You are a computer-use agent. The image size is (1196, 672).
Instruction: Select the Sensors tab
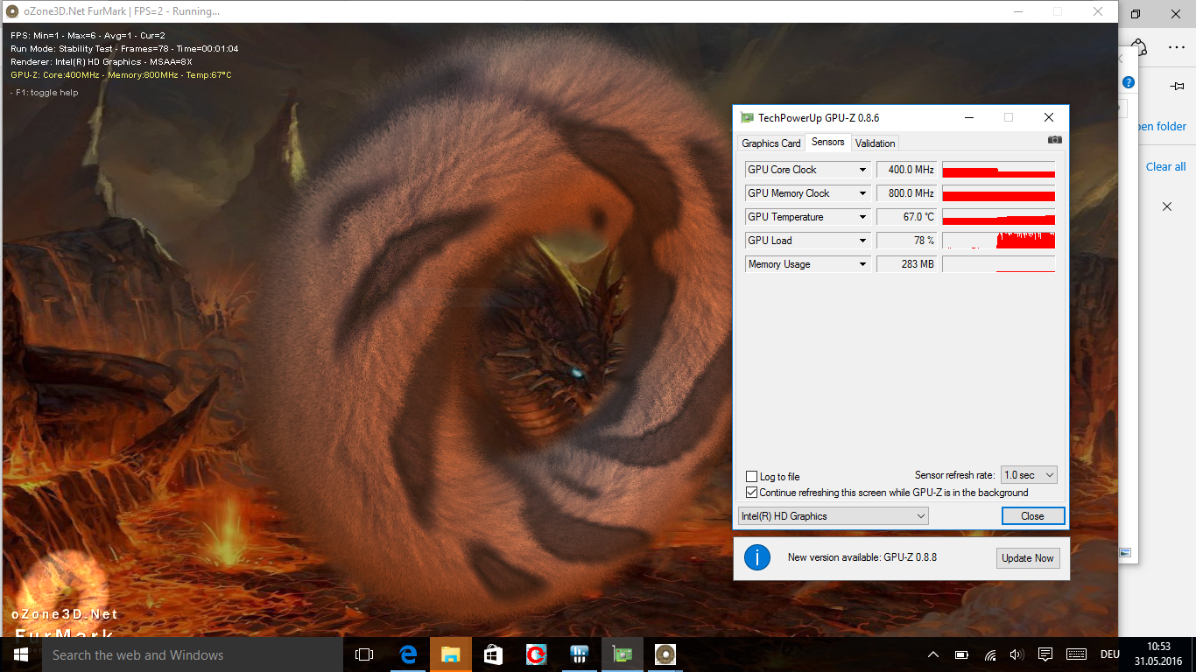click(828, 142)
